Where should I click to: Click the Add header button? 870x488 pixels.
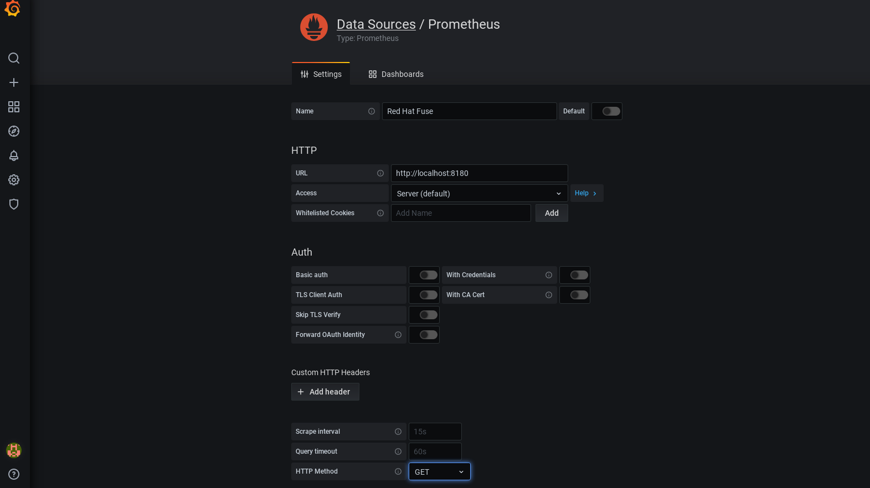coord(325,392)
